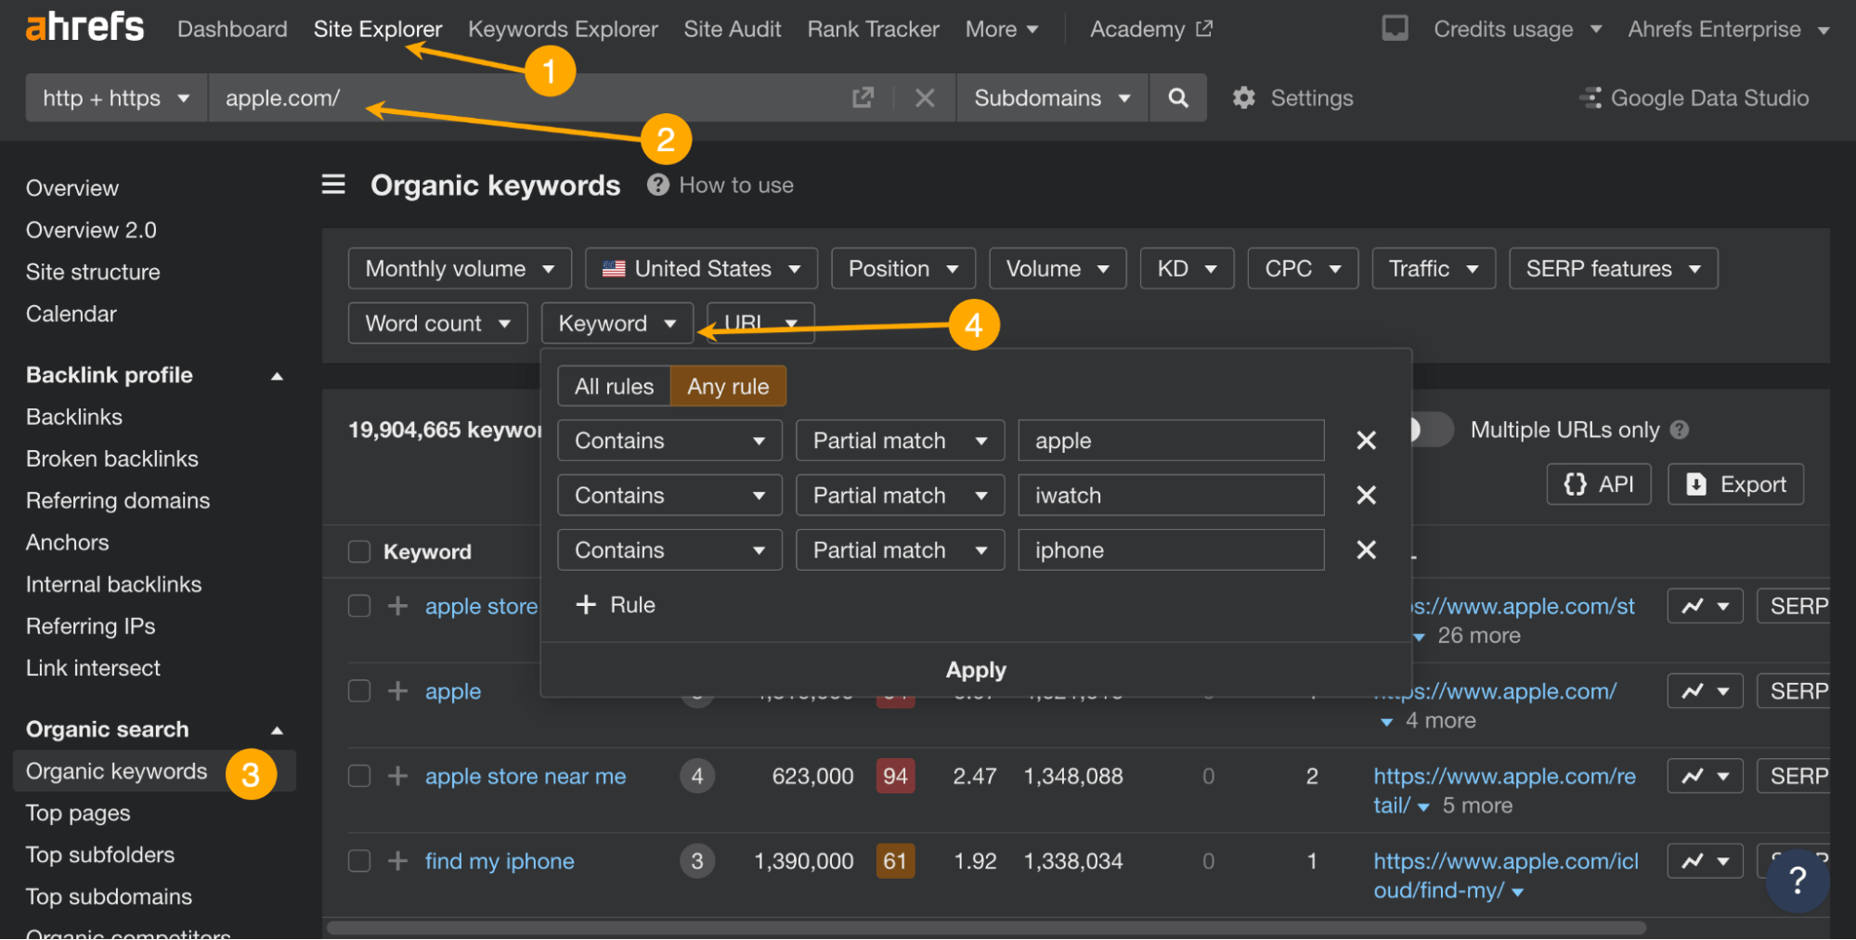Viewport: 1856px width, 940px height.
Task: Click the help question mark bubble
Action: (x=1797, y=880)
